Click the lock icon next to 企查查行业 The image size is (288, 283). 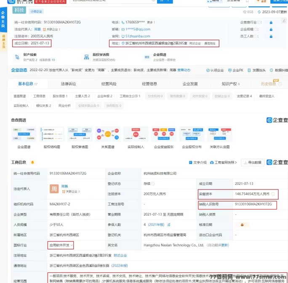pyautogui.click(x=271, y=22)
